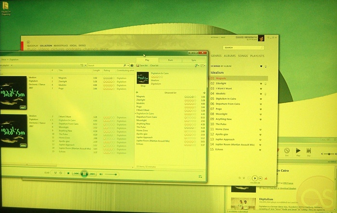Skip to next track in Media Player

[x=92, y=174]
